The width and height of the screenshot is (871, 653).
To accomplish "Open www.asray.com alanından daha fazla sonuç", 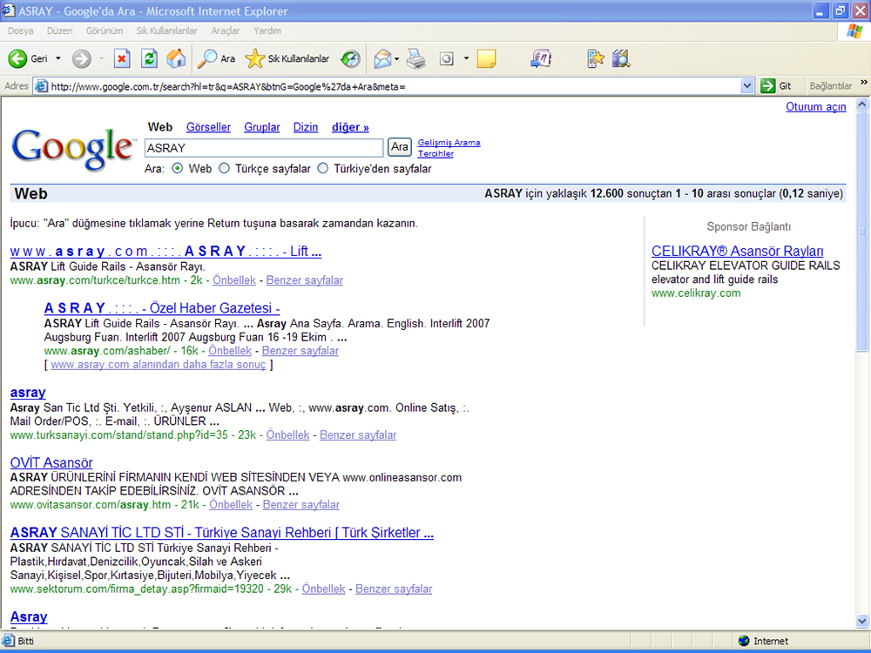I will point(159,364).
